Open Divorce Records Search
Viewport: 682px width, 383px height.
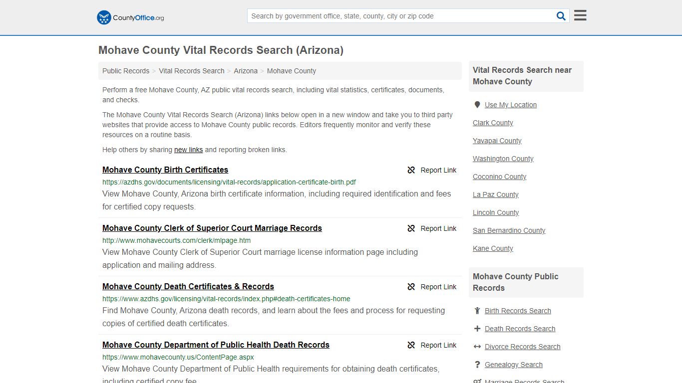522,347
